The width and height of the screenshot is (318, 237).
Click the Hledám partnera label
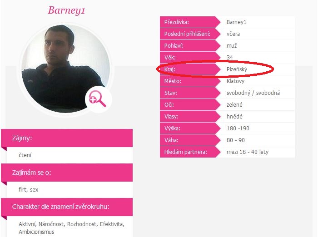pyautogui.click(x=185, y=152)
